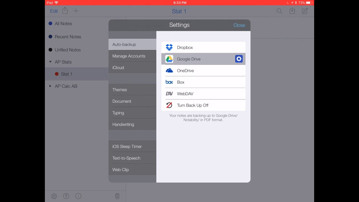
Task: Tap the Google Drive logo icon
Action: tap(169, 59)
